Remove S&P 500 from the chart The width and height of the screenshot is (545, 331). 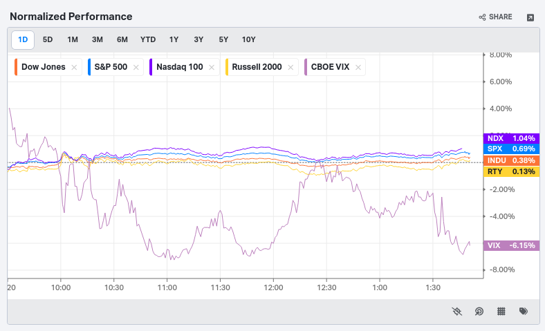136,67
